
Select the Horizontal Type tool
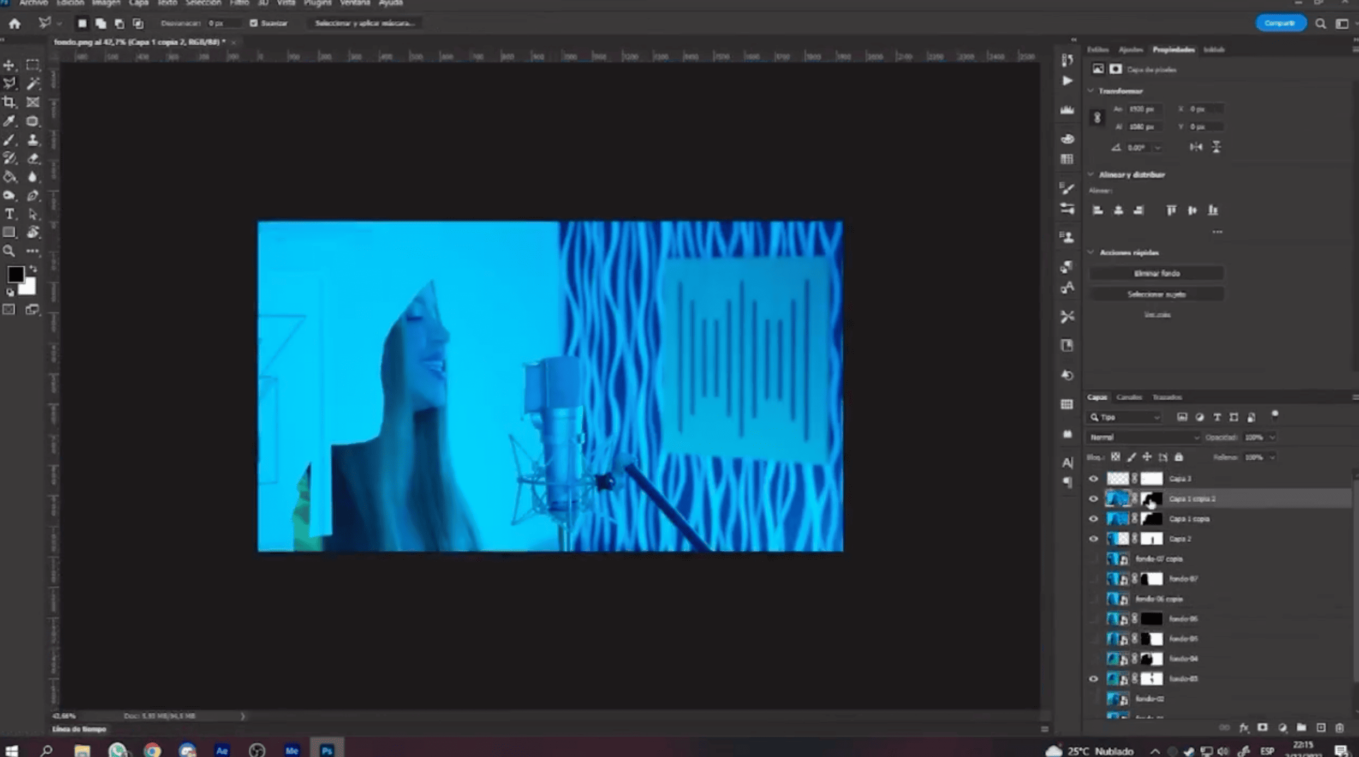point(9,214)
